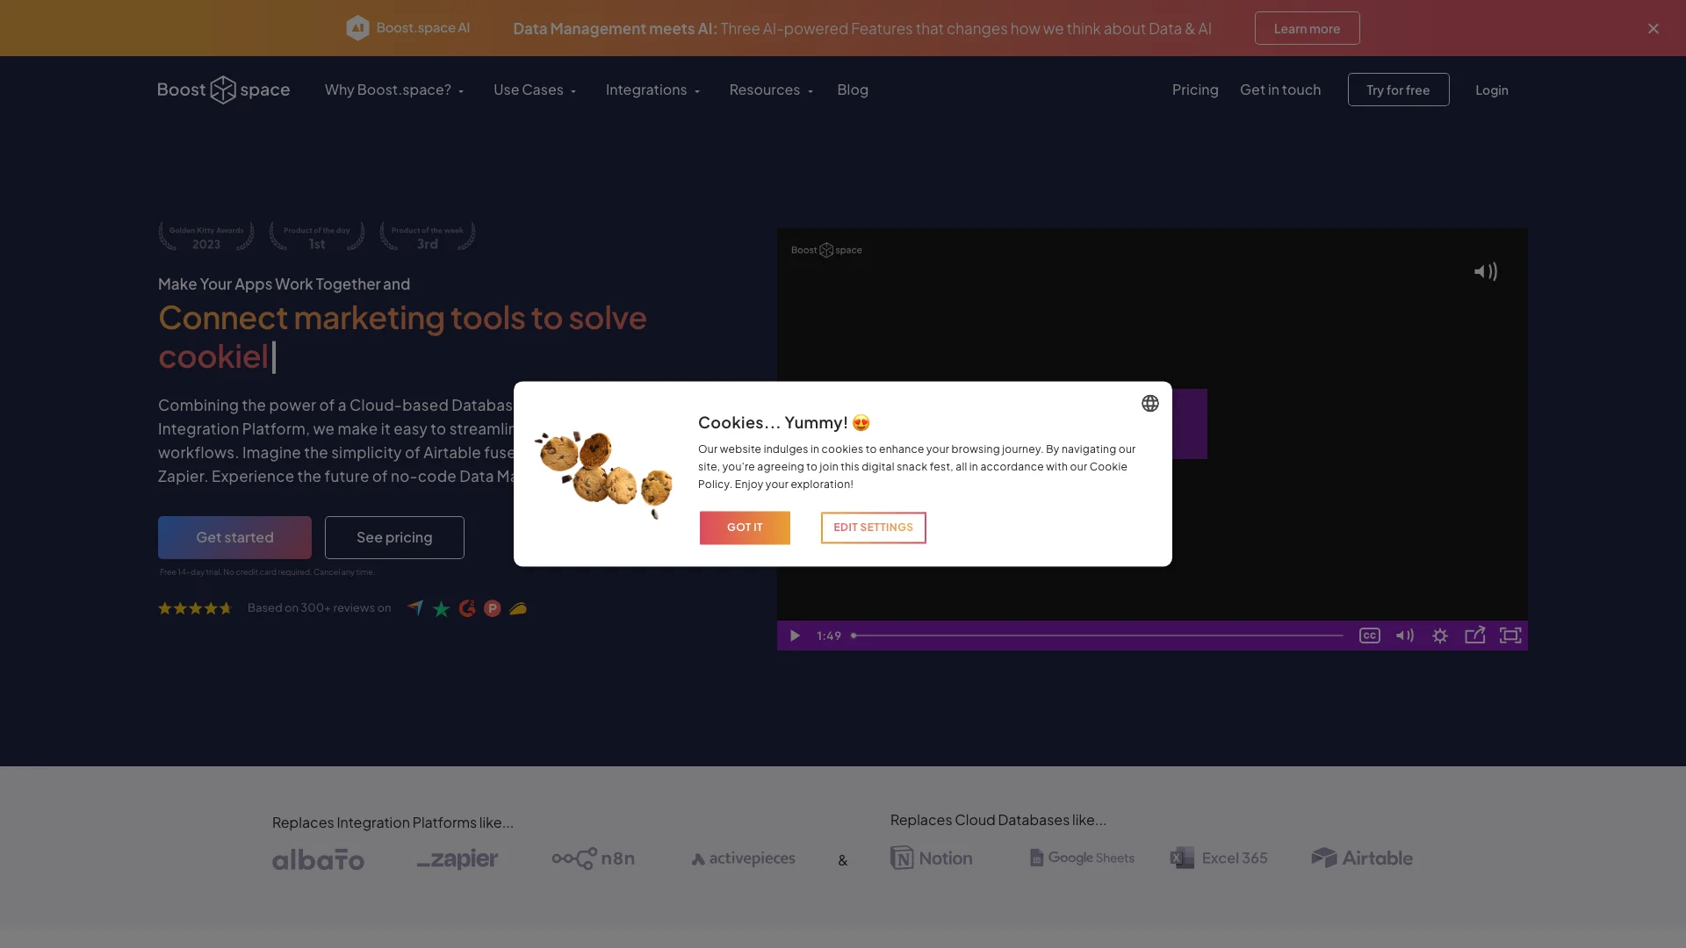
Task: Click the Excel 365 logo
Action: 1219,858
